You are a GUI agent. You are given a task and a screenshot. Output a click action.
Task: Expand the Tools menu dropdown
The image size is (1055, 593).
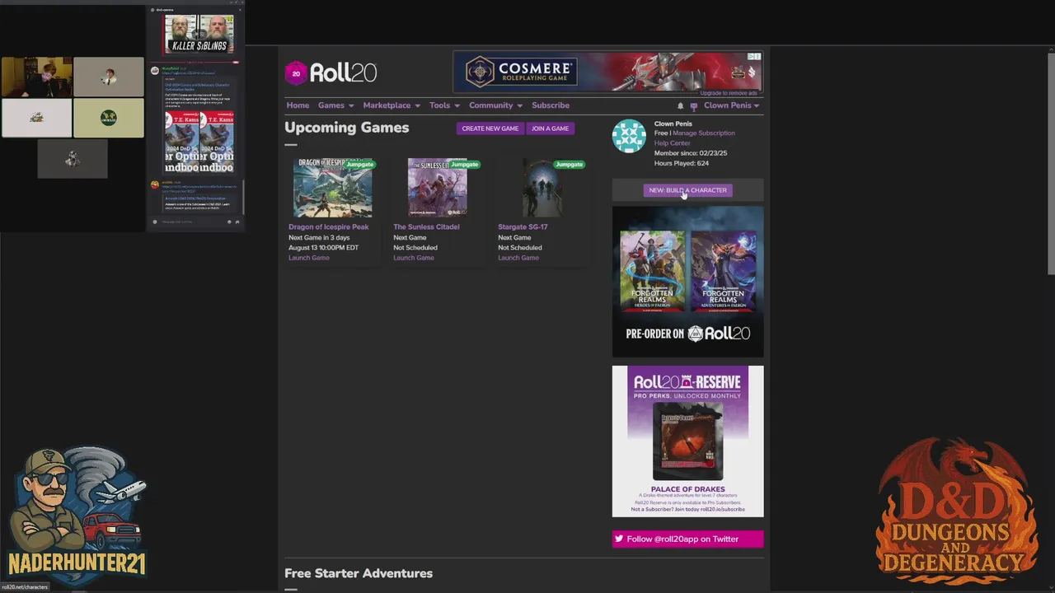[x=444, y=105]
